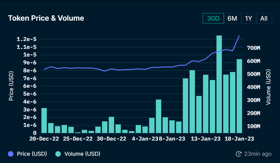Show the All time range

click(264, 18)
